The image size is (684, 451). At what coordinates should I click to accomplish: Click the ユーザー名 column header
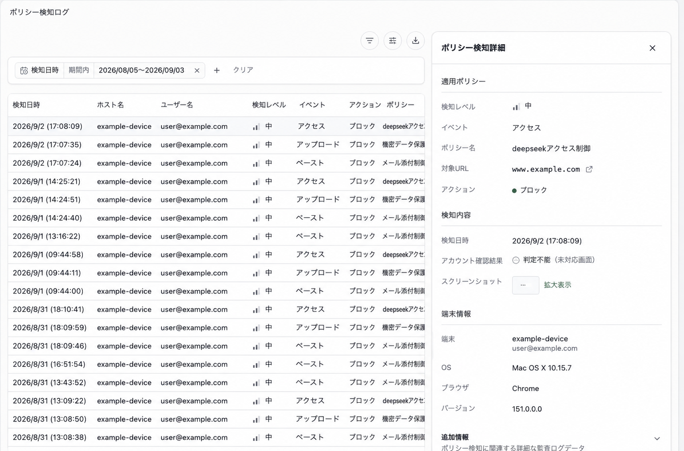[177, 105]
